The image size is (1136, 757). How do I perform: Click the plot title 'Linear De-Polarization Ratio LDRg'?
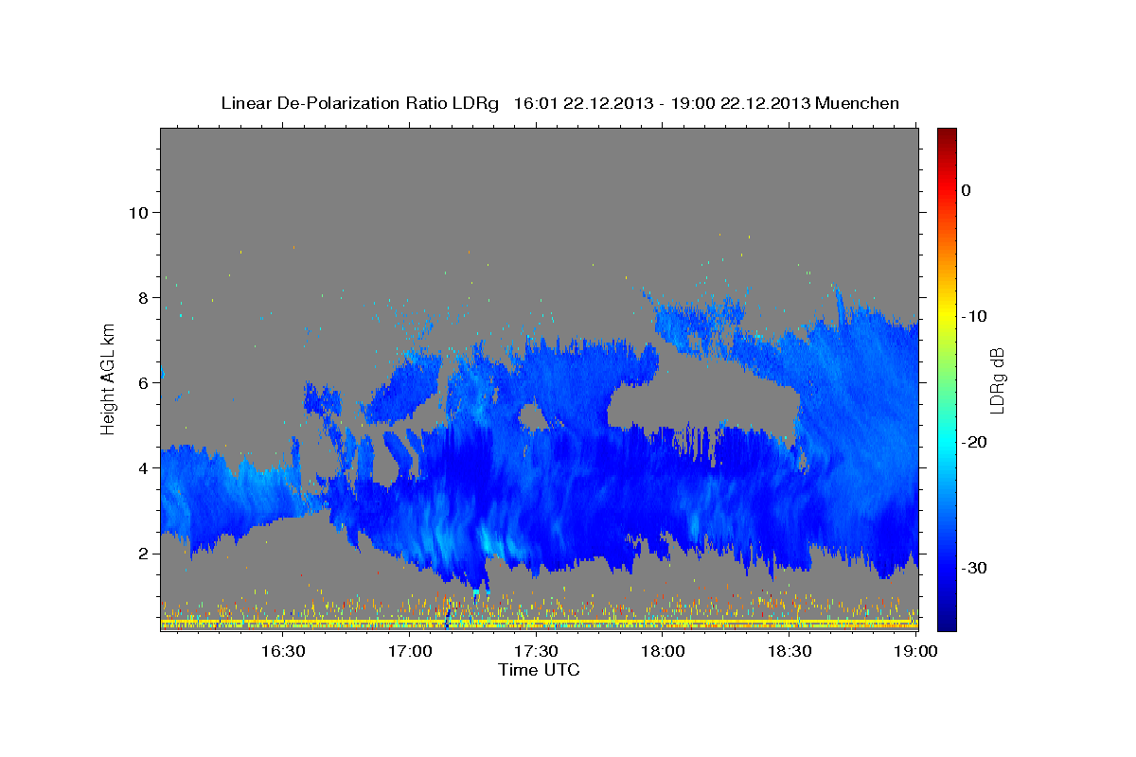[x=359, y=103]
